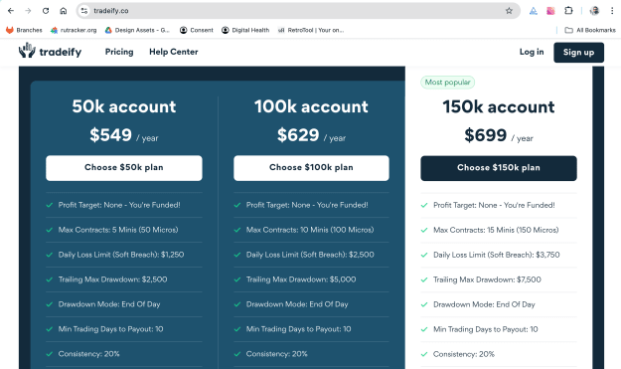
Task: Click 'Trailing Max Drawdown: $5,000'
Action: pos(301,279)
